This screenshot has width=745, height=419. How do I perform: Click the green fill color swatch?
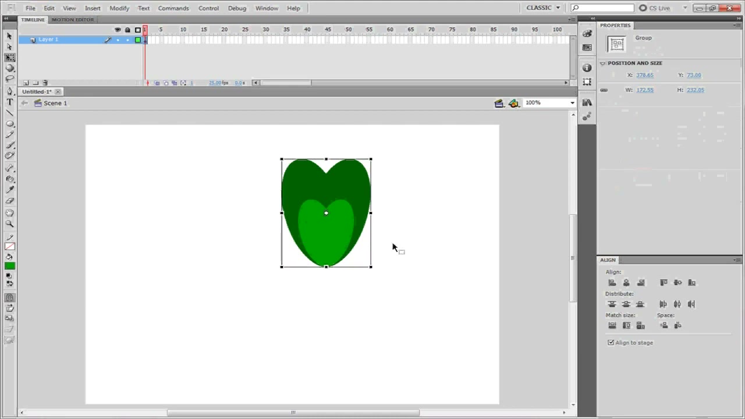[9, 266]
